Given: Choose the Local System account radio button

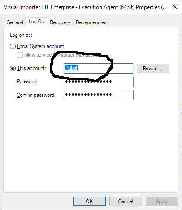Looking at the screenshot, I should point(13,46).
